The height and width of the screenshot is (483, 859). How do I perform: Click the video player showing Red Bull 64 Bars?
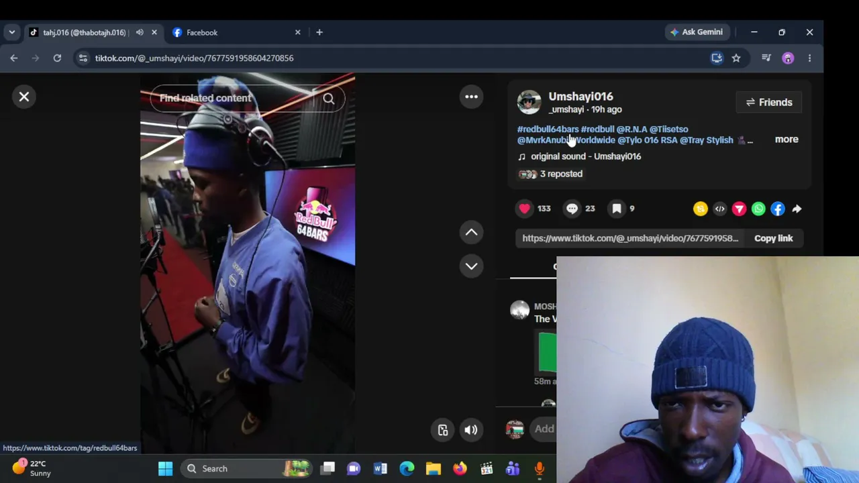(x=248, y=263)
